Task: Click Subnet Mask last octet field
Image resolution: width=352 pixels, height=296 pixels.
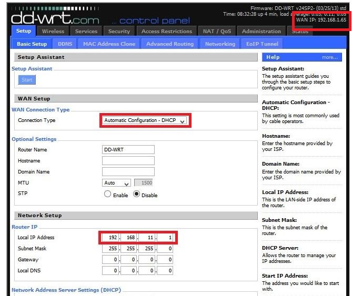Action: (x=165, y=249)
